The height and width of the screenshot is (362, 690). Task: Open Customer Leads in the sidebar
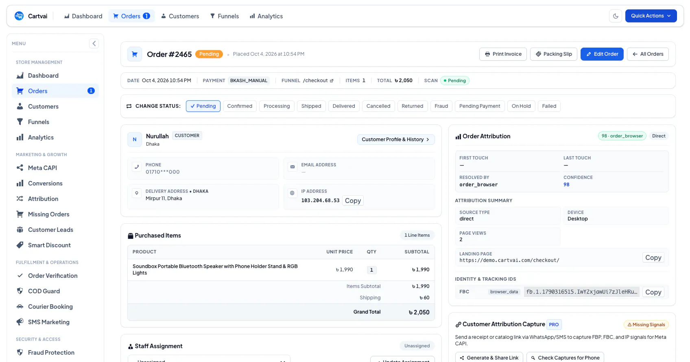coord(55,230)
